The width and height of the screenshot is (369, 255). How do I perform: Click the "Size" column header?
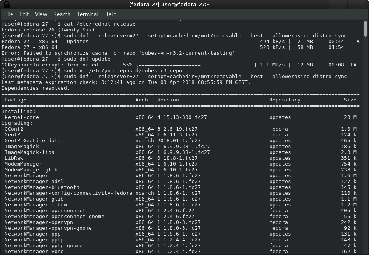coord(350,100)
